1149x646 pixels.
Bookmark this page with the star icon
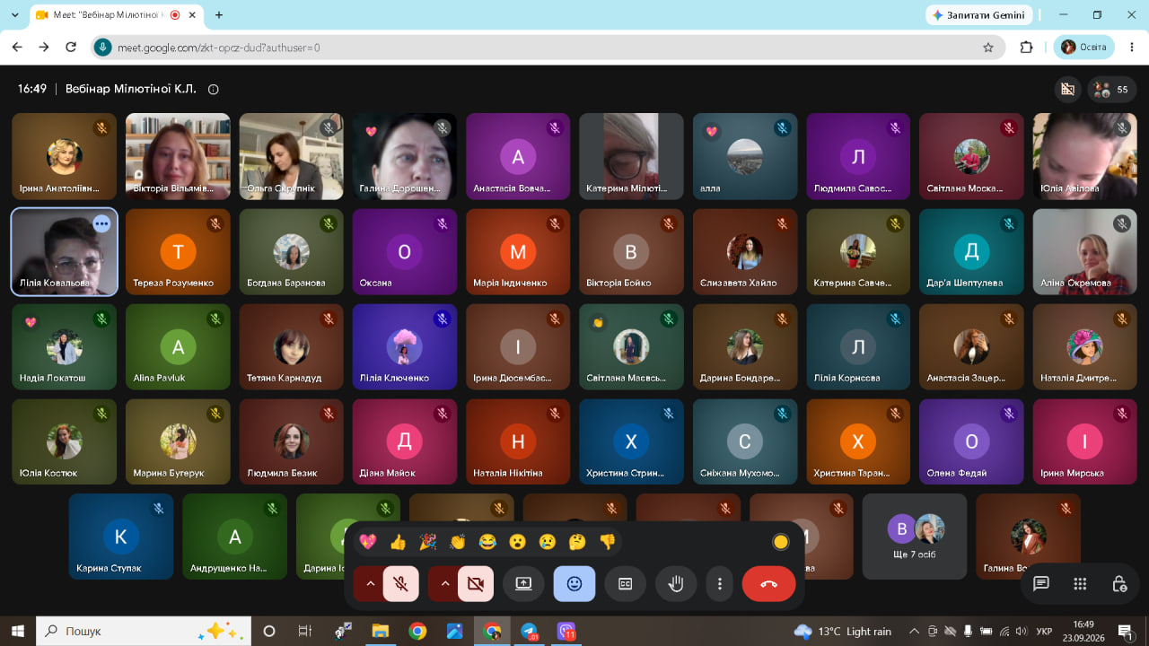tap(988, 48)
